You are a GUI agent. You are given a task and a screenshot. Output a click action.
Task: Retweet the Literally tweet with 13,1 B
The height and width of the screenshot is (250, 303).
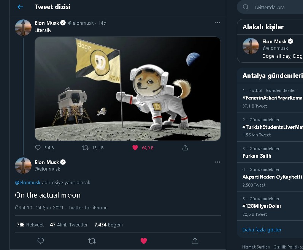[x=85, y=148]
